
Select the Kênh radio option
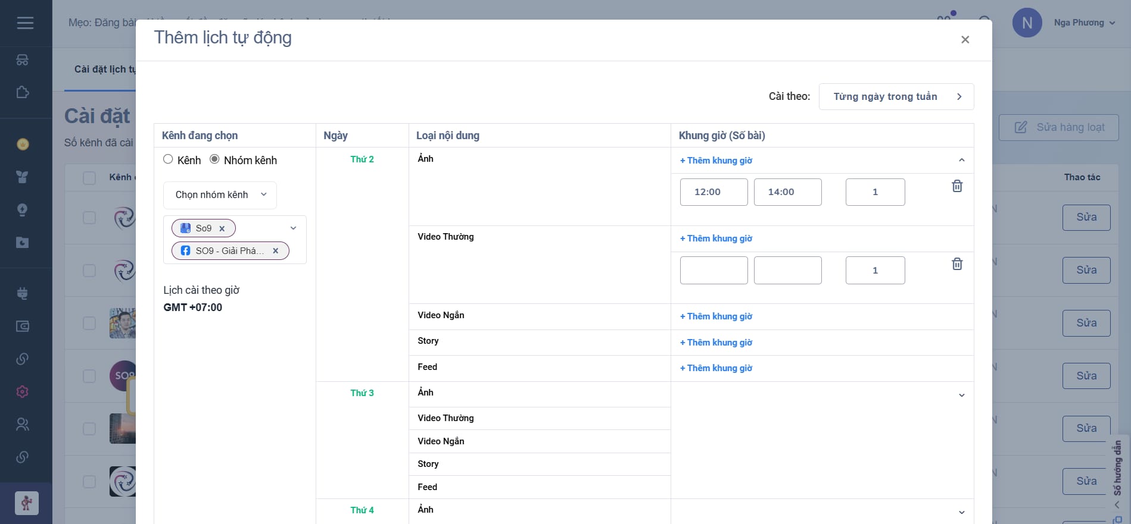tap(168, 159)
